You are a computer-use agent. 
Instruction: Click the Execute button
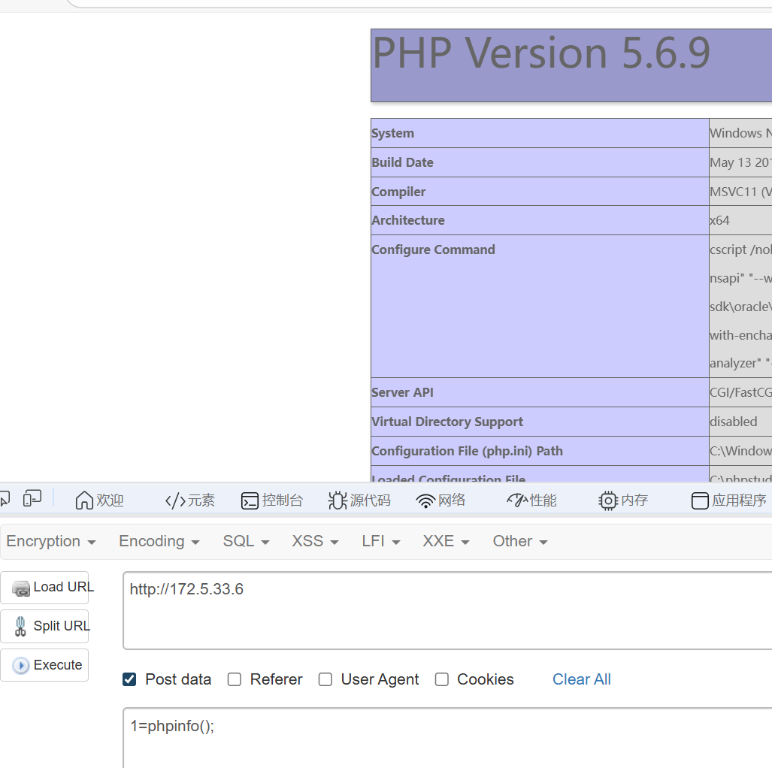coord(45,665)
